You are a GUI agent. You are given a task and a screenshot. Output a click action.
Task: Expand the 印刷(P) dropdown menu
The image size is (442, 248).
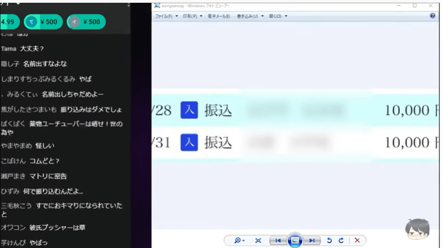(x=193, y=16)
